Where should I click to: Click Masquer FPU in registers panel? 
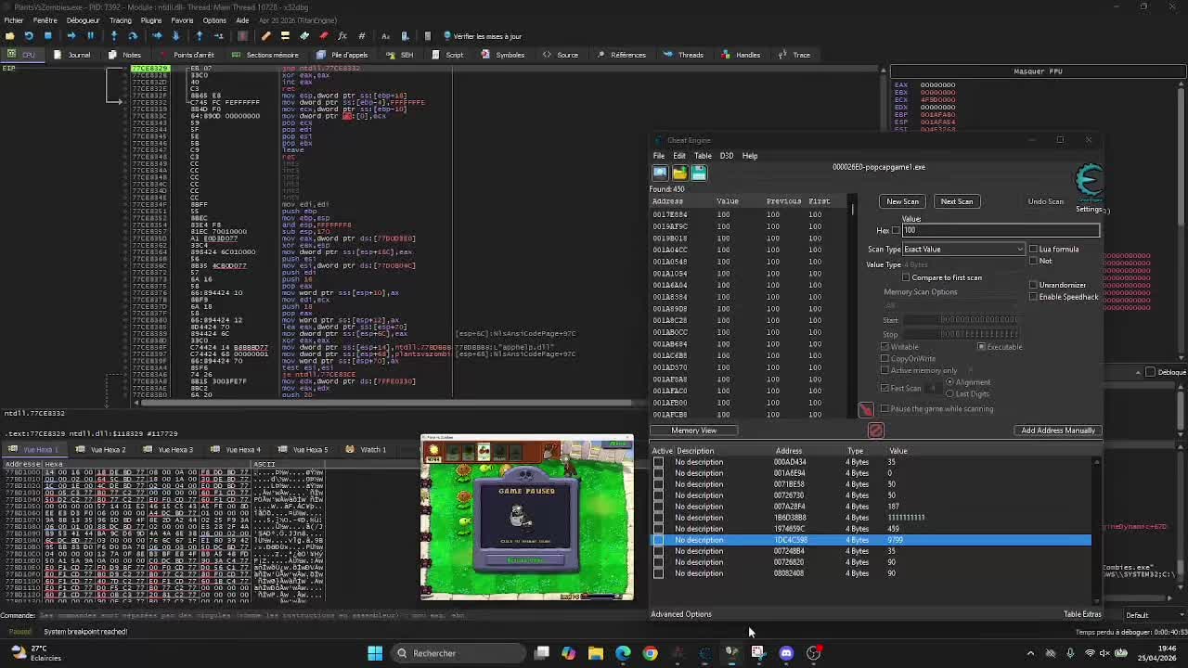(1038, 71)
